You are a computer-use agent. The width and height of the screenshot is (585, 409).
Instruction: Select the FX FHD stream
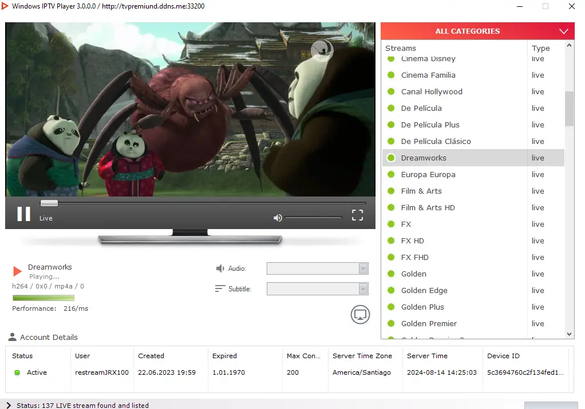point(473,257)
